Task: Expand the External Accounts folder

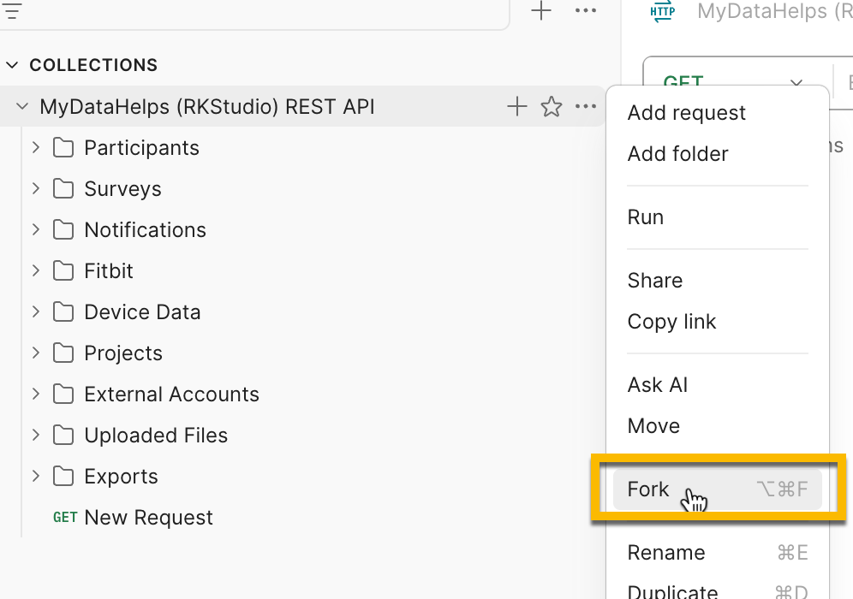Action: (x=36, y=394)
